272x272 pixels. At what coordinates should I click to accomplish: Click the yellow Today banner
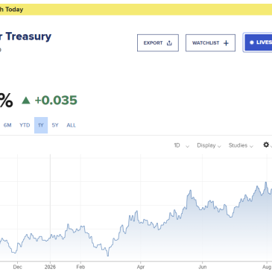pos(136,10)
